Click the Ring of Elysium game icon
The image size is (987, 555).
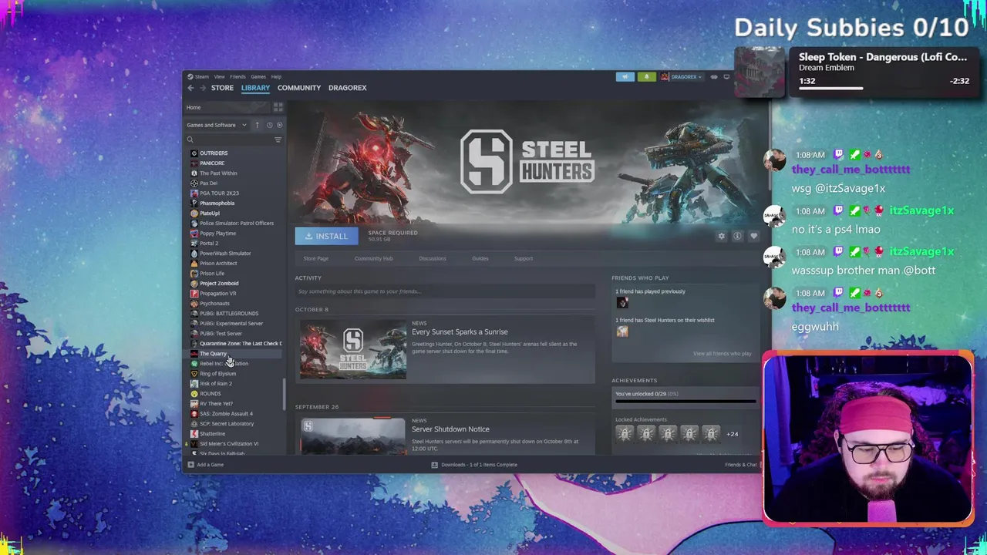point(194,374)
